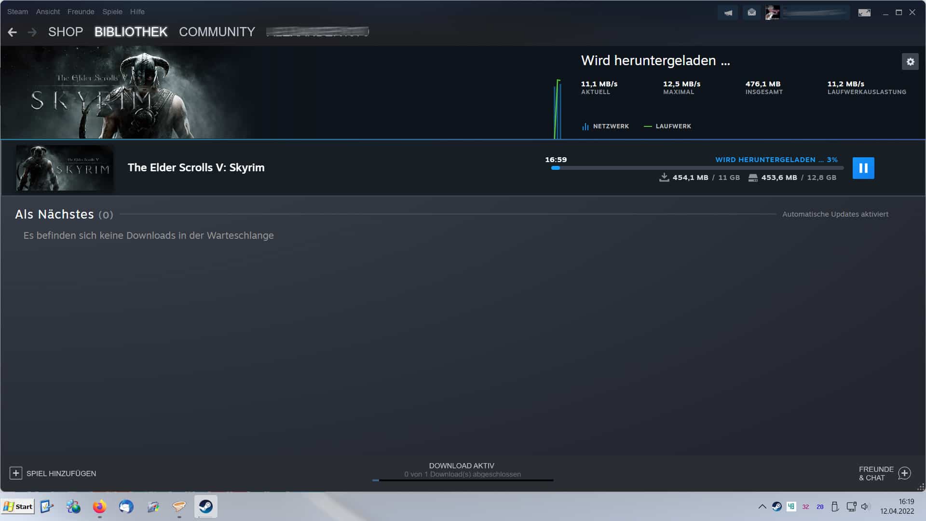Open the Spiele menu
The image size is (926, 521).
click(x=112, y=12)
